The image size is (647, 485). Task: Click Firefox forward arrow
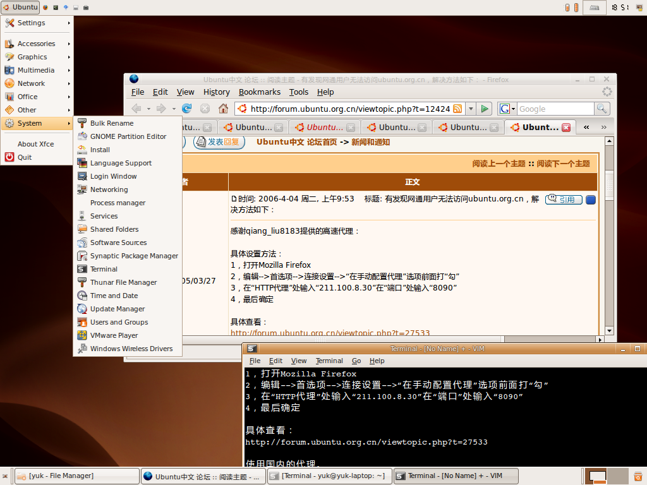[161, 109]
